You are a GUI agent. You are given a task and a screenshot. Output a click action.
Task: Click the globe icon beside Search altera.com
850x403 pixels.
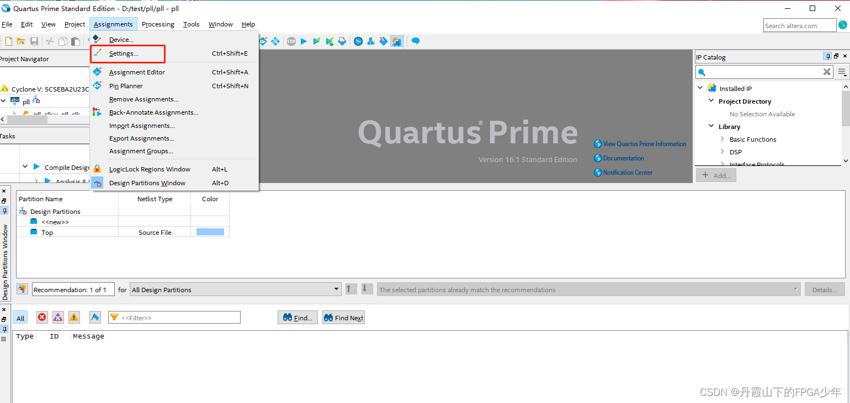[843, 25]
